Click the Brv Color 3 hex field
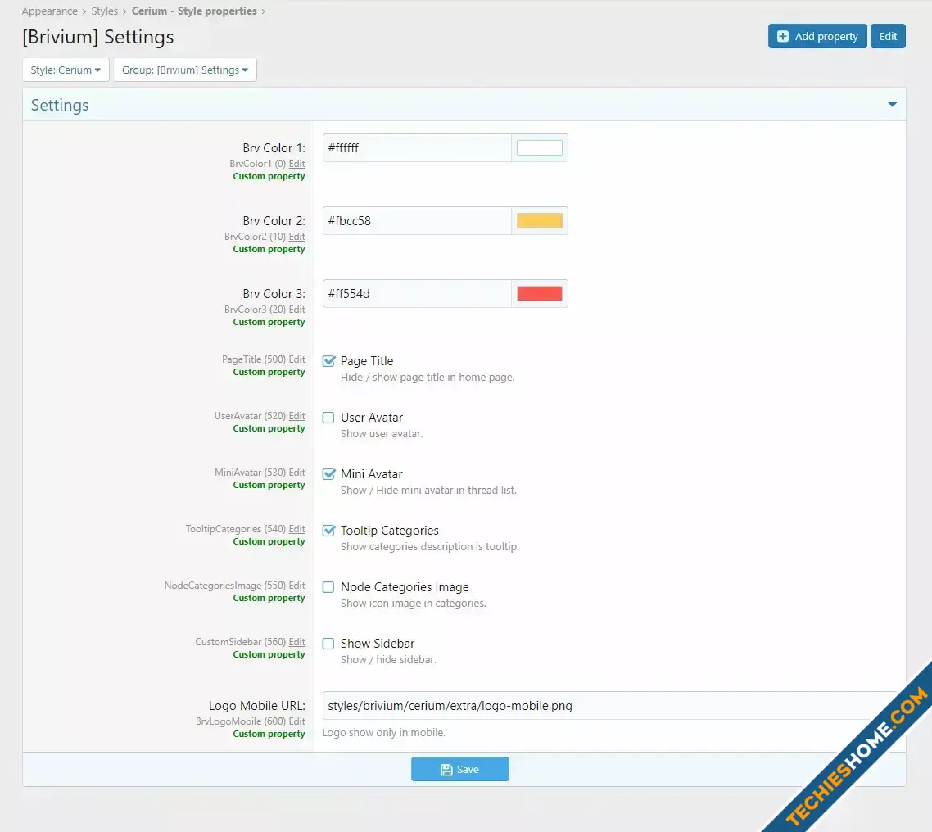Image resolution: width=932 pixels, height=832 pixels. pyautogui.click(x=417, y=294)
